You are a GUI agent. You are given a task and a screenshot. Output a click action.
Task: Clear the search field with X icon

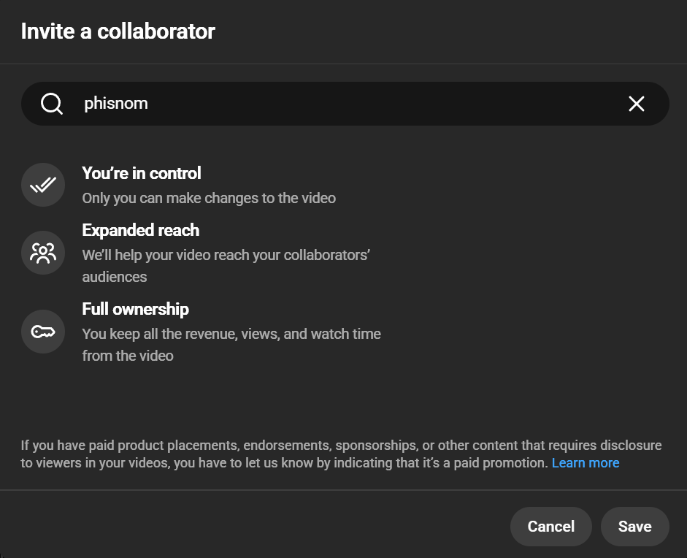pyautogui.click(x=636, y=104)
